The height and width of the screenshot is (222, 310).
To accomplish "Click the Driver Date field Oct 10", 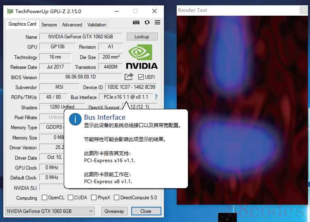I will click(52, 157).
